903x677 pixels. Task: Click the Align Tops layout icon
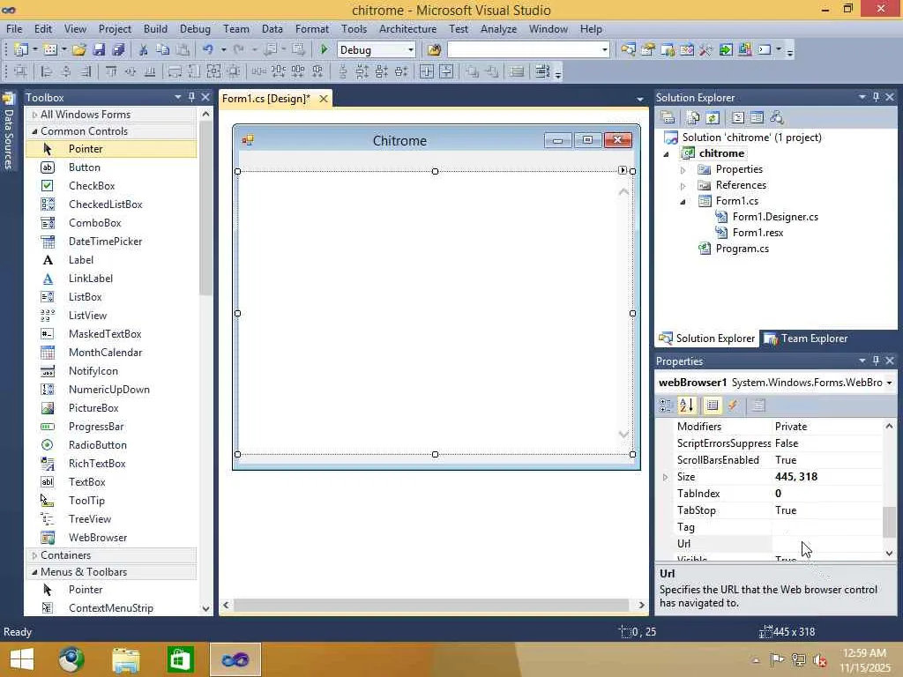tap(111, 71)
